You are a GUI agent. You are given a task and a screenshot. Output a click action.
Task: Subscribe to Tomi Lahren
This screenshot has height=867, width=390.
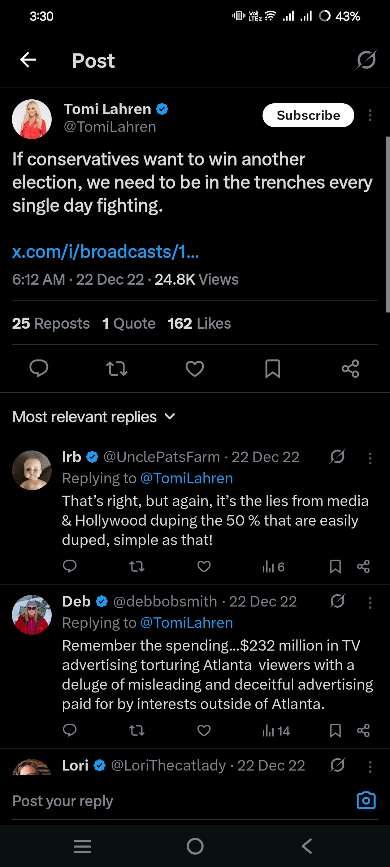click(308, 116)
